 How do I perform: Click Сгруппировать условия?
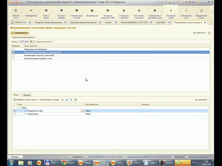[x=49, y=100]
